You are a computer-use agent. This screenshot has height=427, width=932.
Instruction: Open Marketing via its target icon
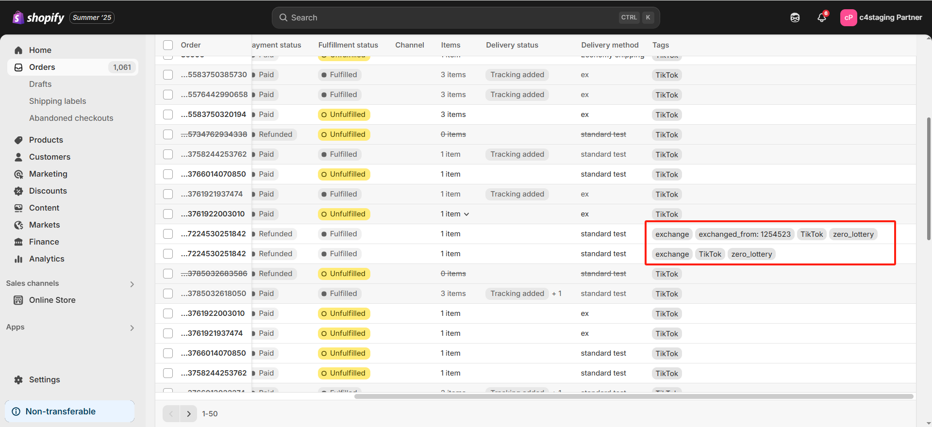[x=18, y=174]
